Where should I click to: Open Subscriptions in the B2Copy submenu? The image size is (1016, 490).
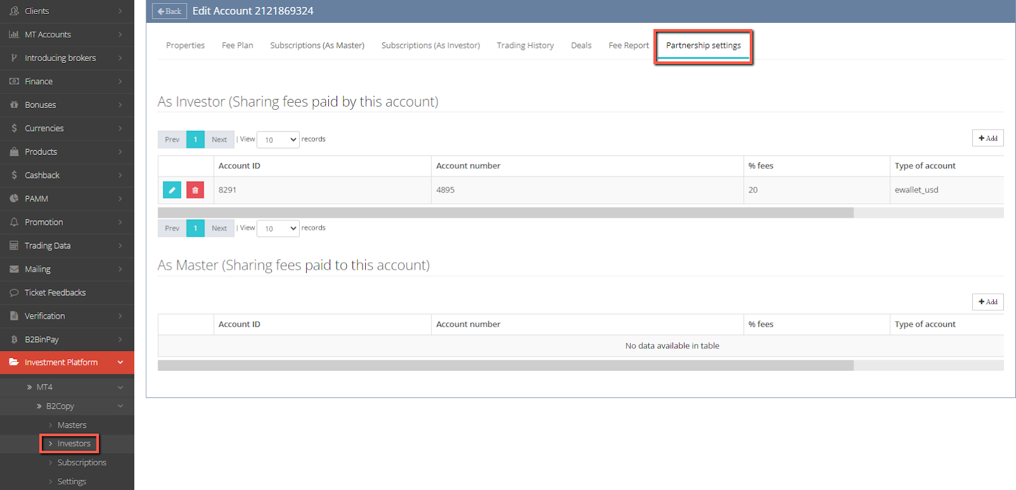point(82,463)
